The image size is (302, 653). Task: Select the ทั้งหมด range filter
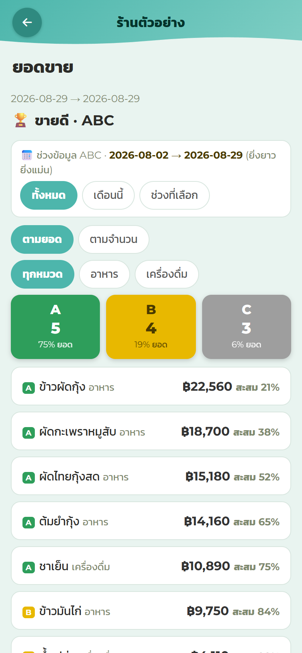[x=49, y=195]
